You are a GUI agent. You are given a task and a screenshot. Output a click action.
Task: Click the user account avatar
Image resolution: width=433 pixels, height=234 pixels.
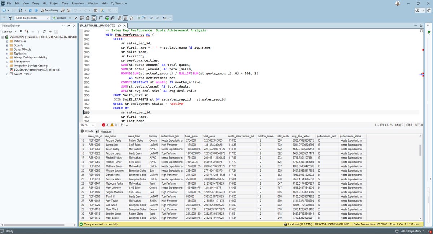tap(398, 3)
